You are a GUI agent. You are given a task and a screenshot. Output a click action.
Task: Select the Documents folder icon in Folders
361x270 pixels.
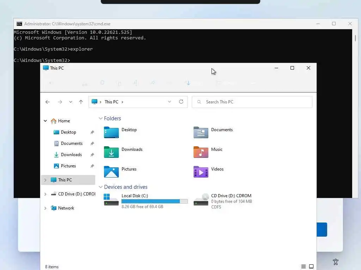click(x=201, y=133)
